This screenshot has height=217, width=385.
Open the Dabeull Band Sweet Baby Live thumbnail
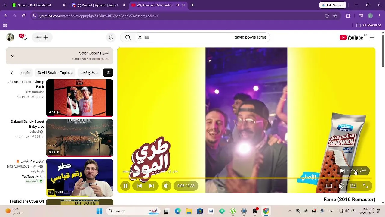coord(80,138)
